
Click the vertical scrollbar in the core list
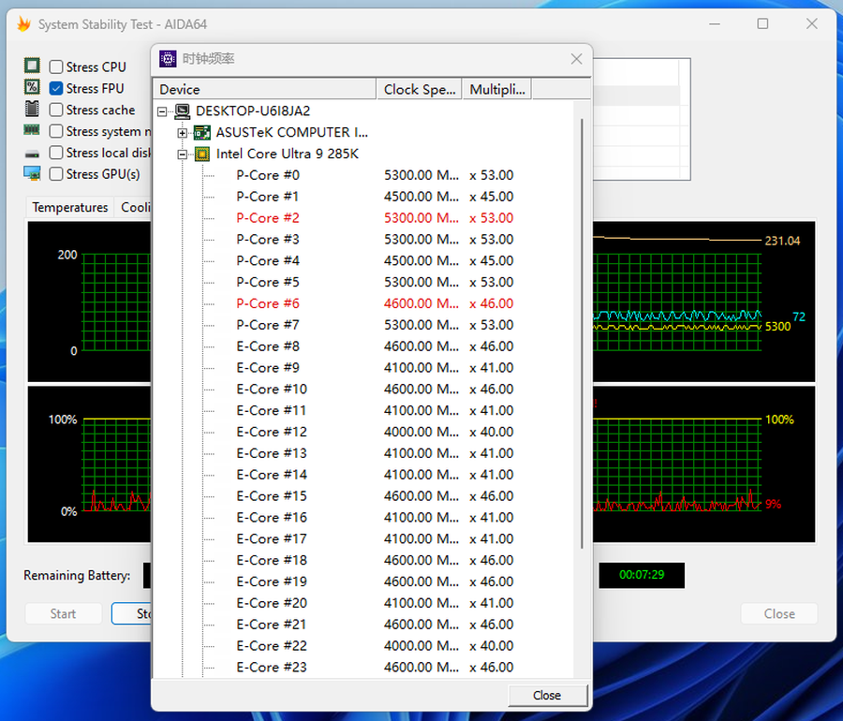pyautogui.click(x=583, y=333)
